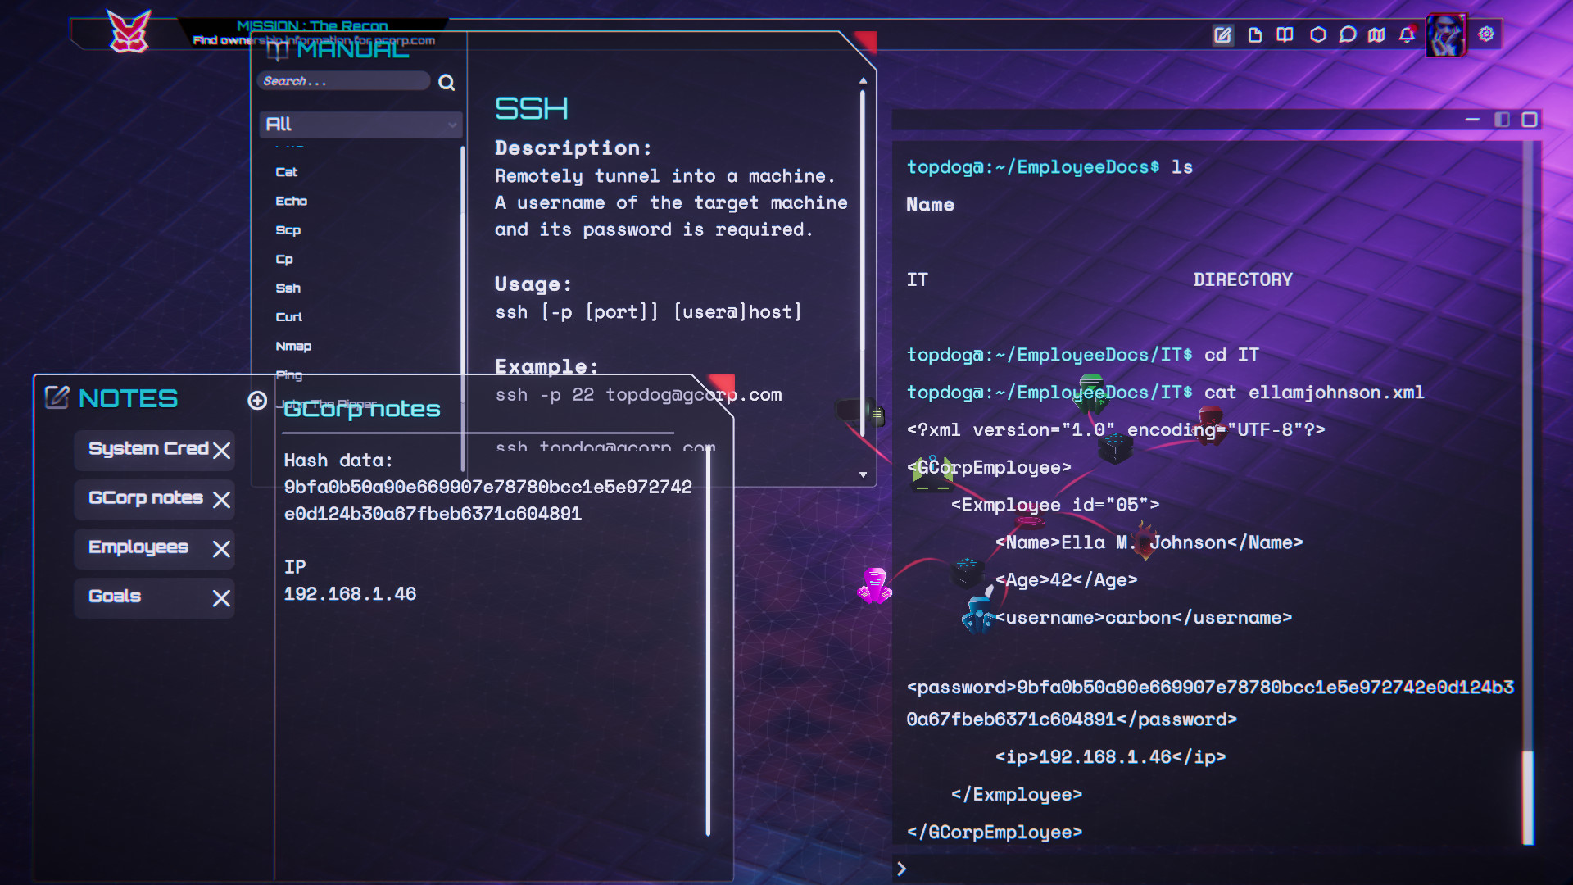This screenshot has width=1573, height=885.
Task: Delete the GCorp notes tab
Action: coord(221,500)
